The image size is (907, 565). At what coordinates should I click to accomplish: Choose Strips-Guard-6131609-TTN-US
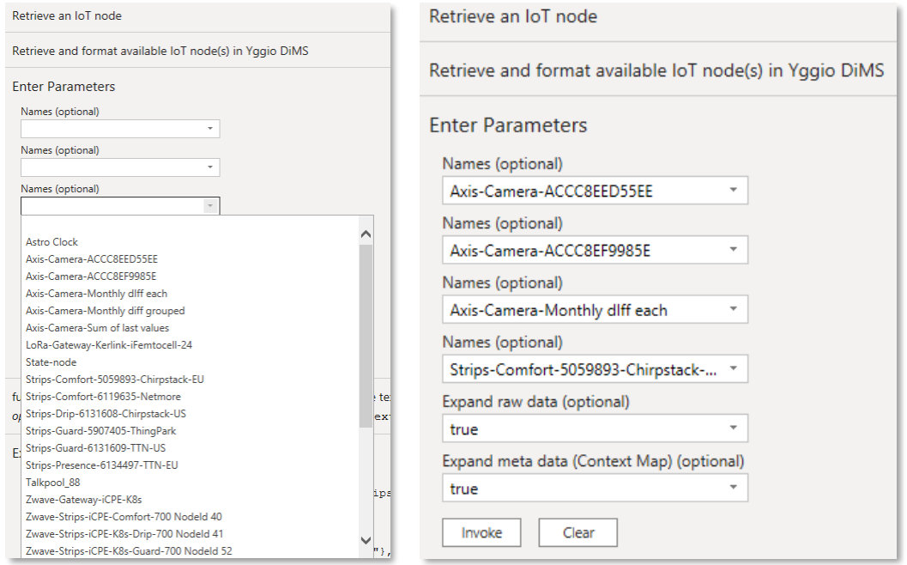(x=95, y=448)
